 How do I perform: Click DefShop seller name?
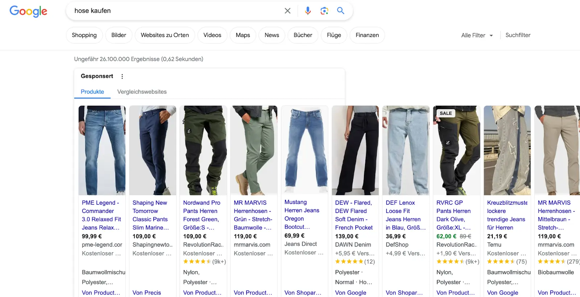pyautogui.click(x=397, y=245)
